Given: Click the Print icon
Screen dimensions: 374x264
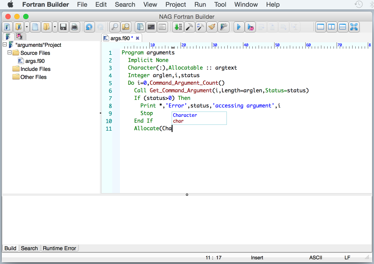Looking at the screenshot, I should point(74,27).
